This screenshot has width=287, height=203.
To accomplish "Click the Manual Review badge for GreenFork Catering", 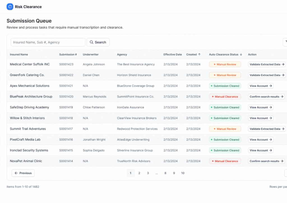I will pos(225,75).
